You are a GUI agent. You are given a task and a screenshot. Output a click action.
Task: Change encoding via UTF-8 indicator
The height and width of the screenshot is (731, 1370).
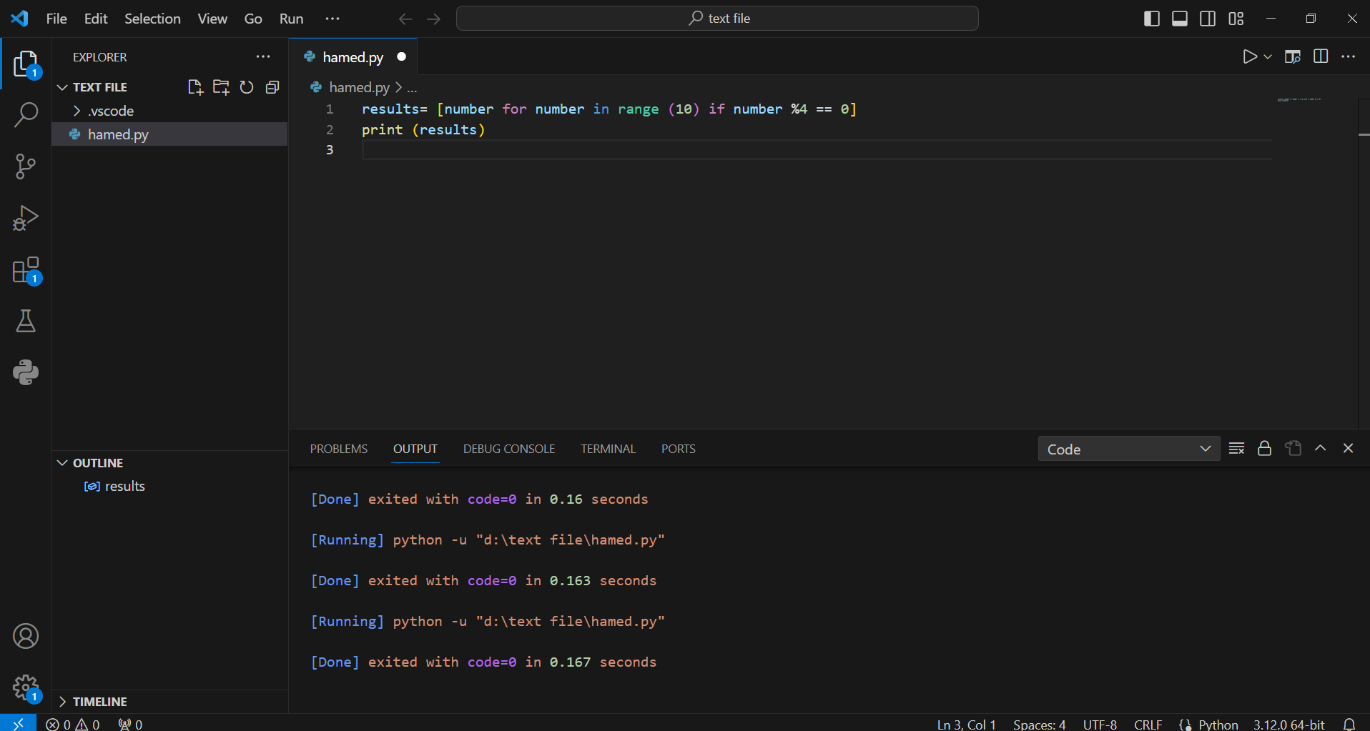click(x=1100, y=724)
